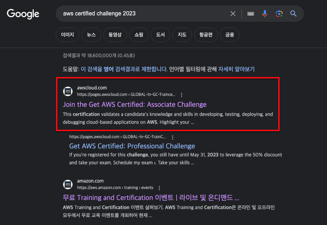Viewport: 327px width, 225px height.
Task: Select the 동영상 filter tab
Action: 115,35
